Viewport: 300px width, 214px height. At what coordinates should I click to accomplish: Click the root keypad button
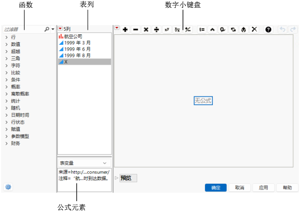point(177,30)
